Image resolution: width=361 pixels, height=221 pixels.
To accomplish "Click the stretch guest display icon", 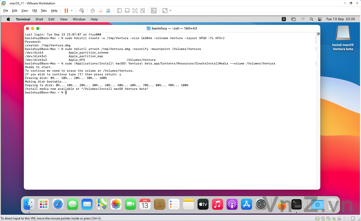I will pyautogui.click(x=165, y=11).
